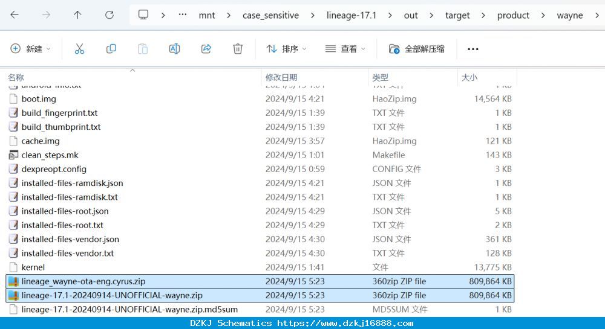
Task: Share the selected files
Action: (x=206, y=49)
